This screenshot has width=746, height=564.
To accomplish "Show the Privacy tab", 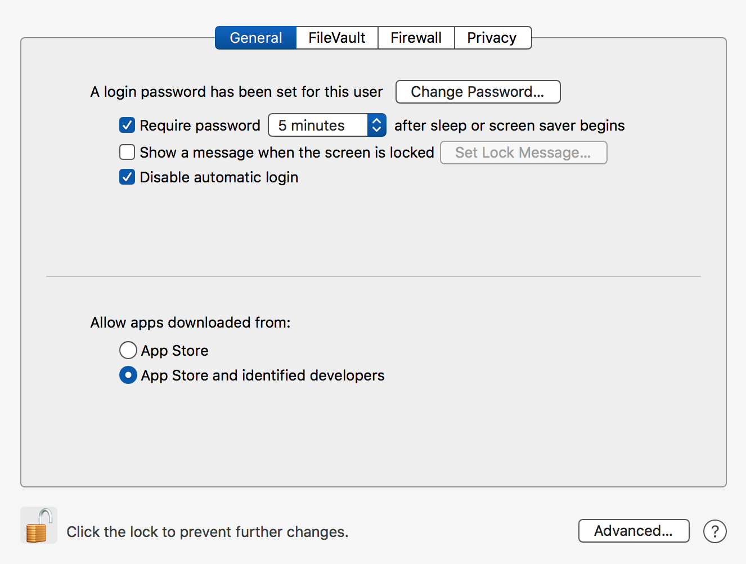I will click(x=492, y=38).
